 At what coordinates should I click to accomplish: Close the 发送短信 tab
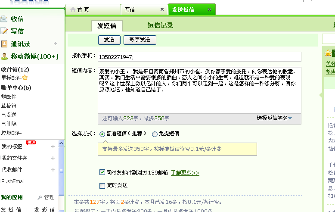click(x=209, y=9)
